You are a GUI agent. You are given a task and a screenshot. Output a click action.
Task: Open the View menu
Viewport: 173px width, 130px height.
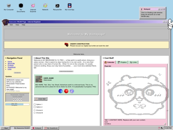(x=17, y=25)
